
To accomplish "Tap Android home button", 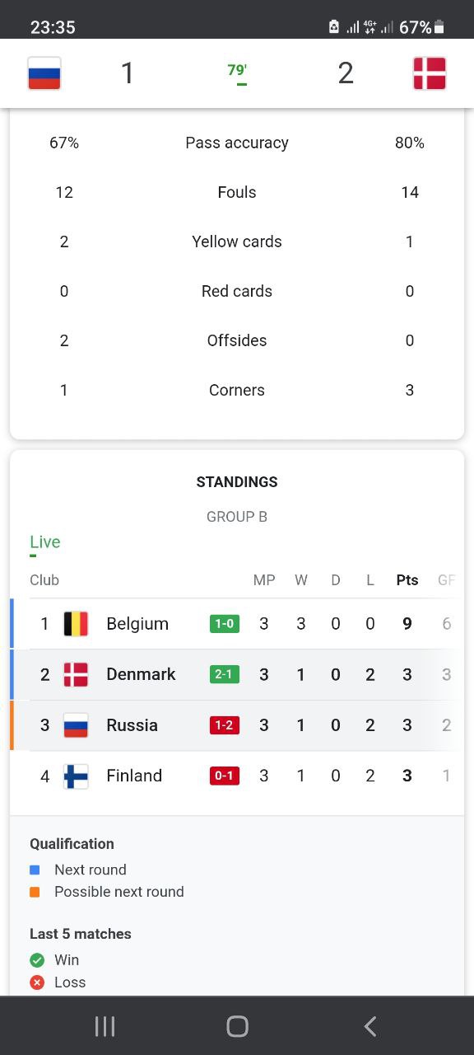I will (x=237, y=1026).
